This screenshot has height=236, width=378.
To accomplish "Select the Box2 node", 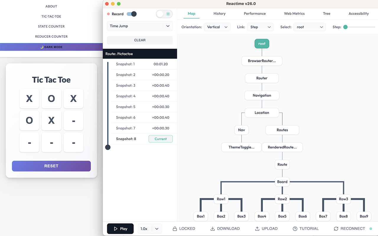I will click(x=221, y=216).
